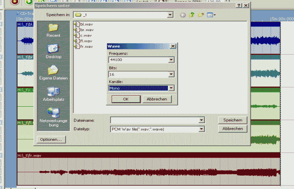Create a new folder

[201, 15]
